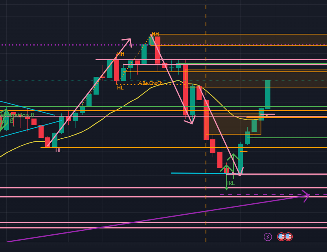Viewport: 327px width, 252px height.
Task: Open the left US flag economic event
Action: pos(281,237)
